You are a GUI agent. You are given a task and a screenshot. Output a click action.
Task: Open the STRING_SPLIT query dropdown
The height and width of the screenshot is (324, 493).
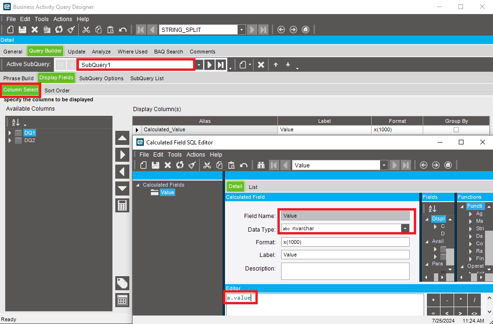pyautogui.click(x=241, y=30)
